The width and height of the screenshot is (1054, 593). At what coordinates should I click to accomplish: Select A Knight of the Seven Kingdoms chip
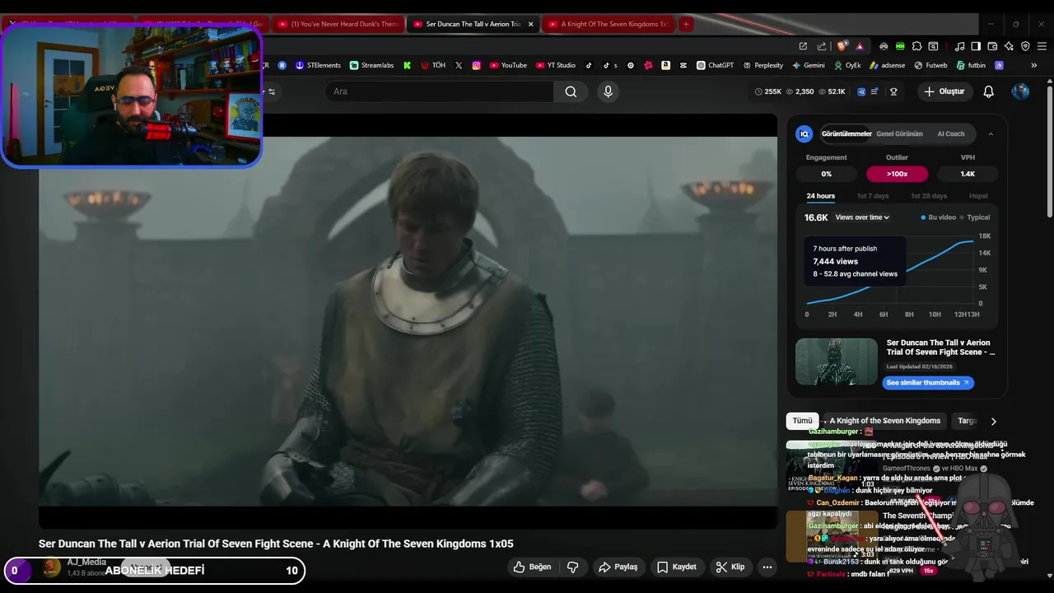(x=884, y=421)
